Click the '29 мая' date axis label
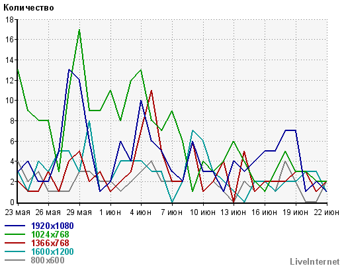 (79, 212)
